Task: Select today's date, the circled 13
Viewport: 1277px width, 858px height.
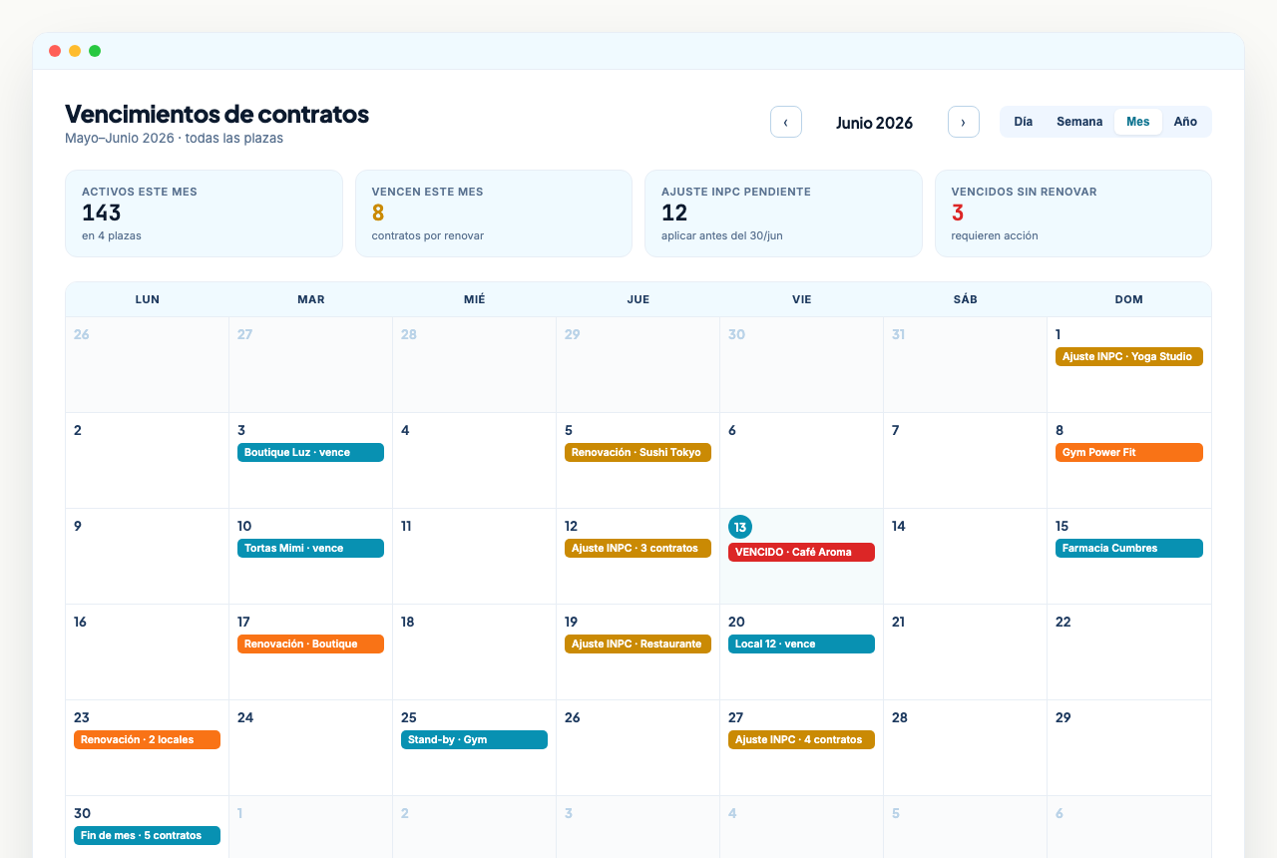Action: (739, 527)
